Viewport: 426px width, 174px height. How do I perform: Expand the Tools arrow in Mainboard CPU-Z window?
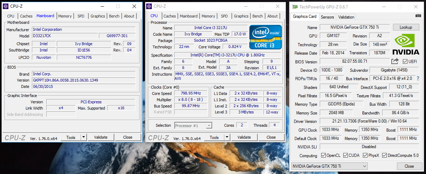(84, 137)
